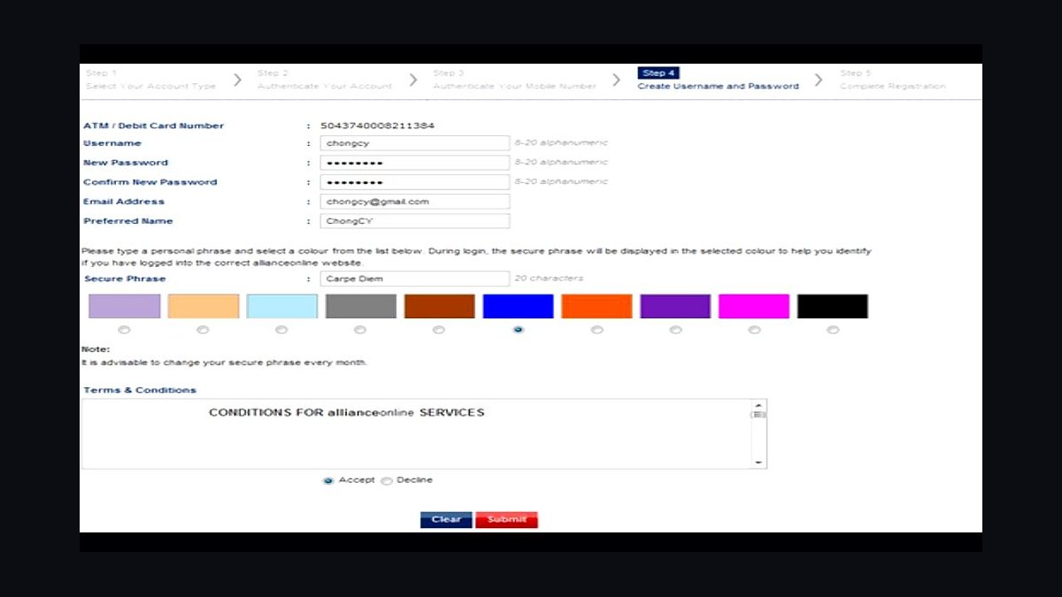Focus the New Password field
The height and width of the screenshot is (597, 1062).
(x=415, y=163)
